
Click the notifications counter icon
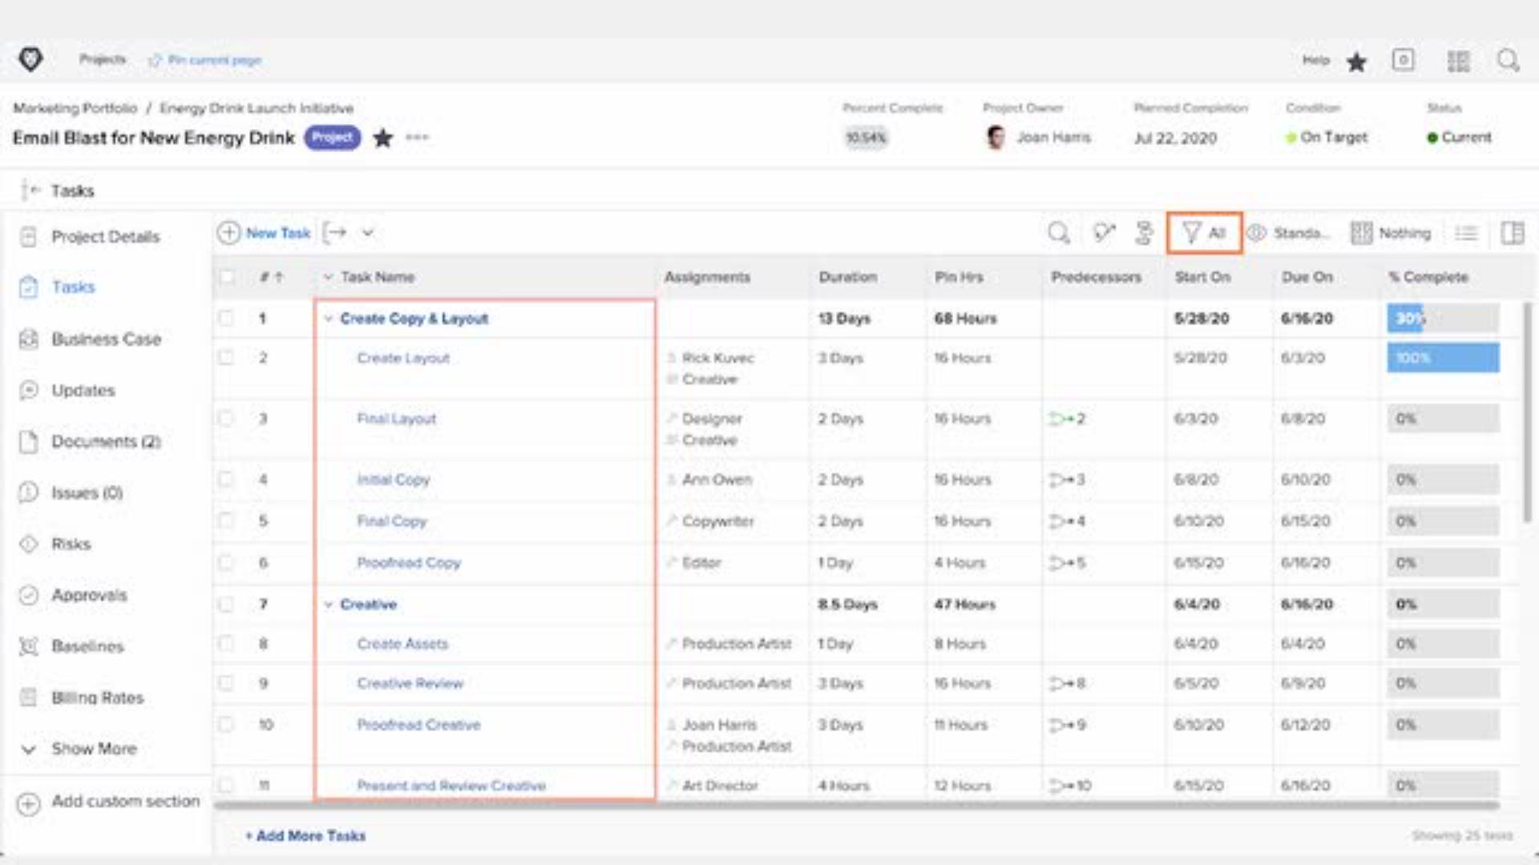click(x=1403, y=60)
